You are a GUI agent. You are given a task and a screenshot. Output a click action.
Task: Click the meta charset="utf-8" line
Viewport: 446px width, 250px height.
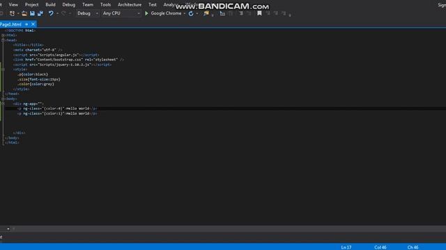coord(38,50)
